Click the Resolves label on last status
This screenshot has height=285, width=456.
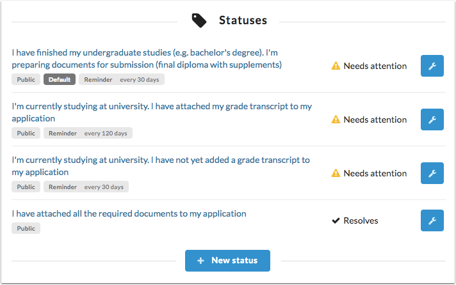361,220
